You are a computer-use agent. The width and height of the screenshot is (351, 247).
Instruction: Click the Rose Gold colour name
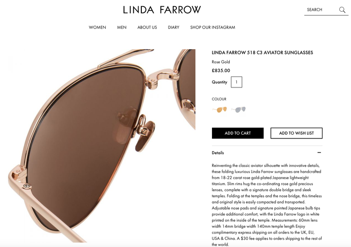221,62
